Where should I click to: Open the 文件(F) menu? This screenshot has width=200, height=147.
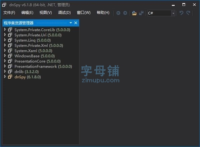tap(9, 13)
